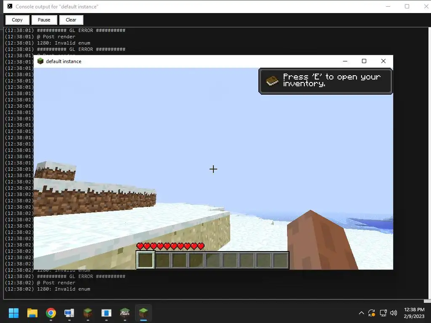
Task: Maximize the Console output window
Action: 407,6
